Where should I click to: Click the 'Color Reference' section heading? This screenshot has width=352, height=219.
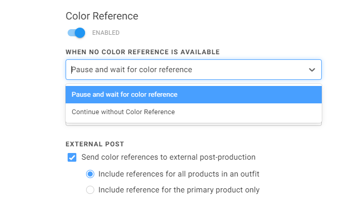102,16
